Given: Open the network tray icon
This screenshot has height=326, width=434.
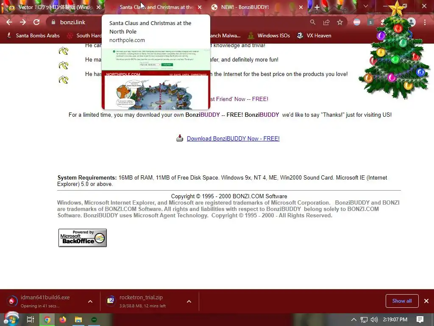Looking at the screenshot, I should click(364, 320).
